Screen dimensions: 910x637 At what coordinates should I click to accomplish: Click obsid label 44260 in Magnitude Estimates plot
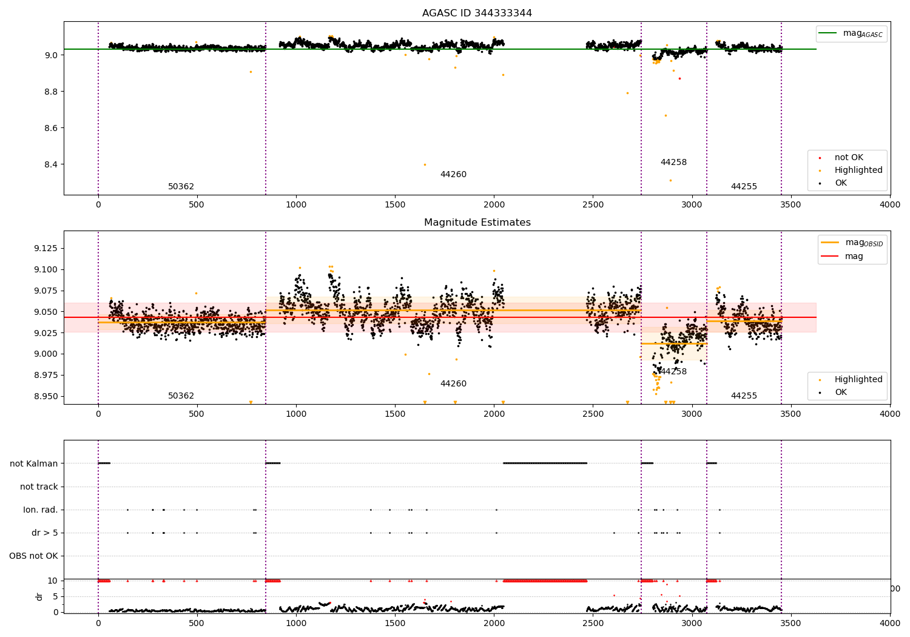[453, 384]
